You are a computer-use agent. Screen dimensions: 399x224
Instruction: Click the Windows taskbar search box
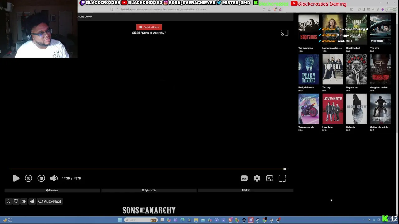click(141, 220)
